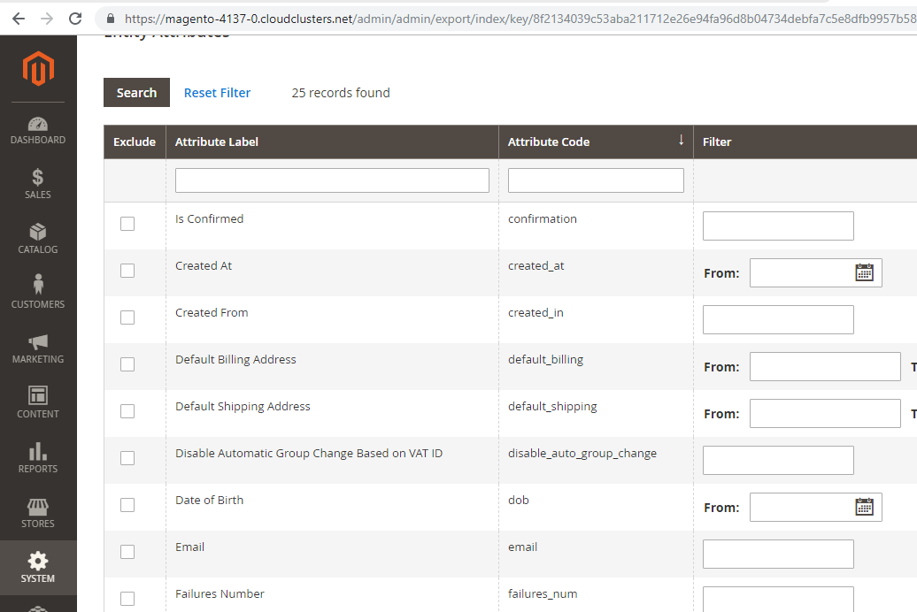Open the Catalog sidebar icon
This screenshot has height=612, width=917.
(x=38, y=233)
